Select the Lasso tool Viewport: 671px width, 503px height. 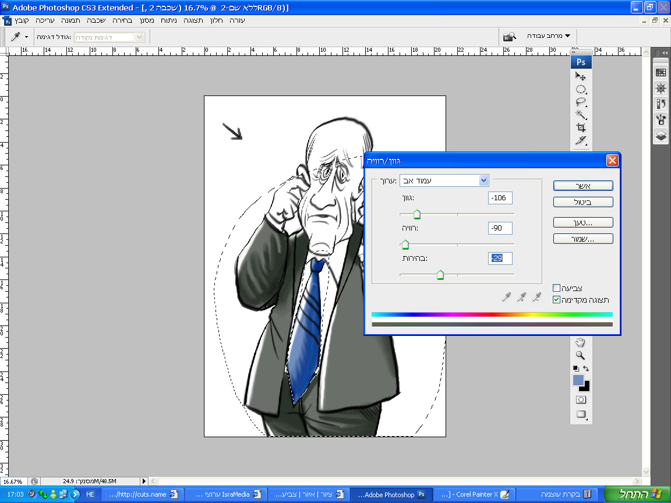[x=580, y=102]
